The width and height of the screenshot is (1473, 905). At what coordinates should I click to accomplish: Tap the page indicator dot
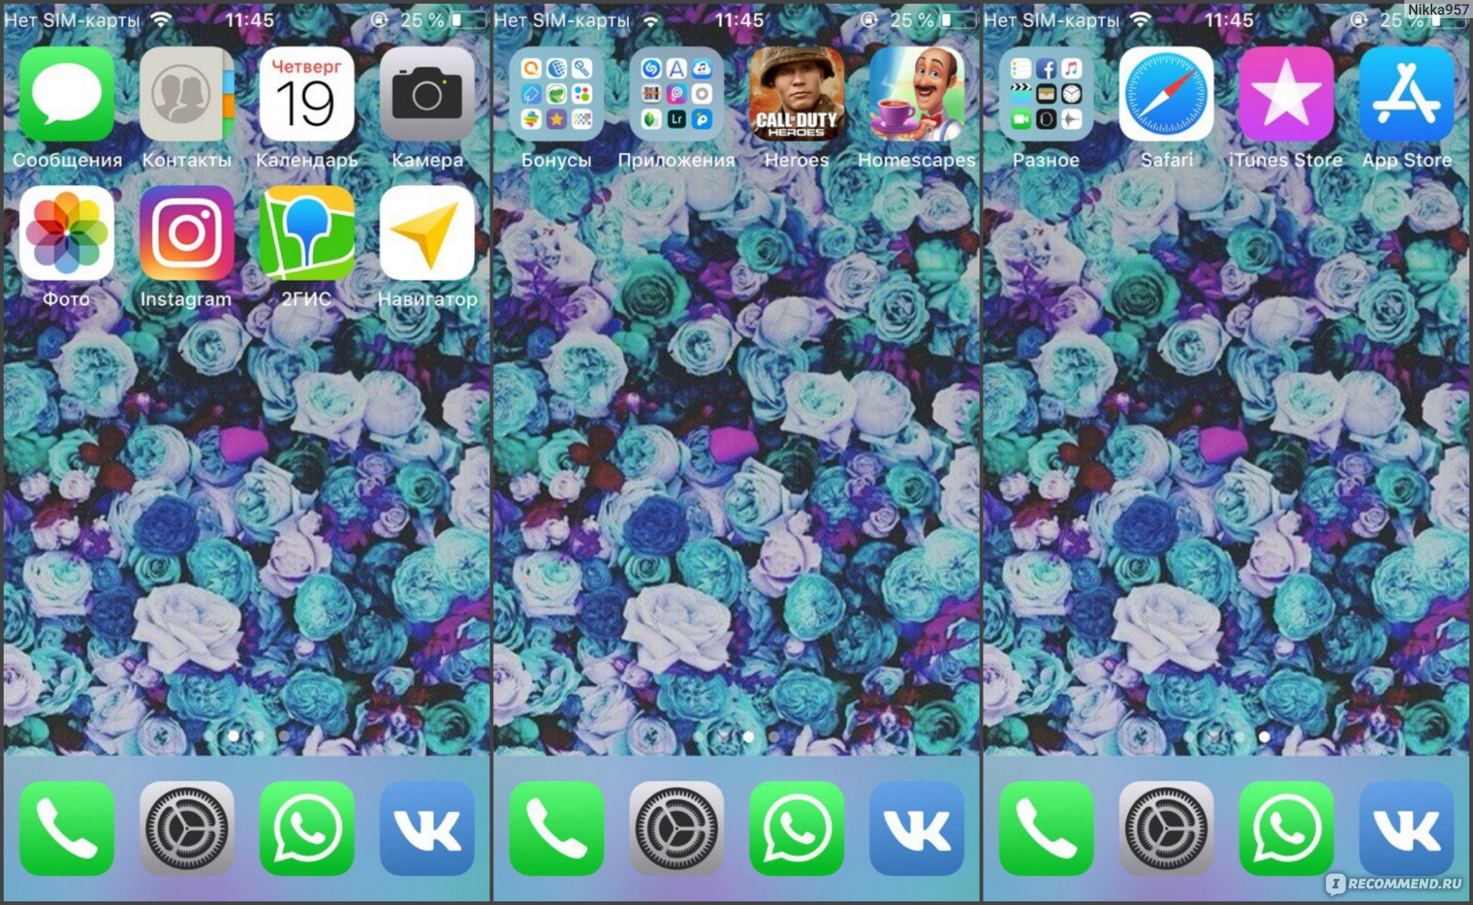[x=245, y=734]
